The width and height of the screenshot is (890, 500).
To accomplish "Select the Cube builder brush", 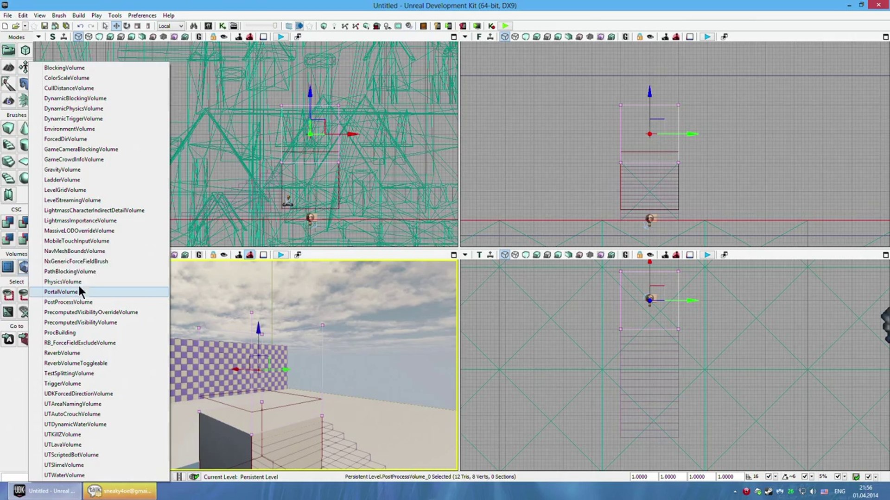I will (8, 128).
